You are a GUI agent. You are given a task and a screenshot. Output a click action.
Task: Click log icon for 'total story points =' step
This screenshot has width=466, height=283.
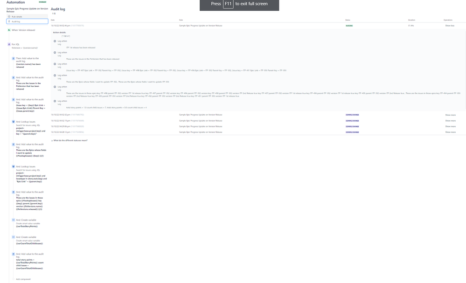(14, 254)
